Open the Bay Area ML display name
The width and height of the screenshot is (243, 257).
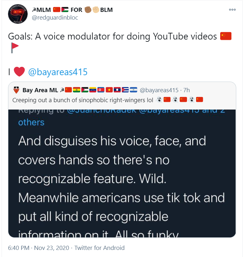click(x=40, y=90)
